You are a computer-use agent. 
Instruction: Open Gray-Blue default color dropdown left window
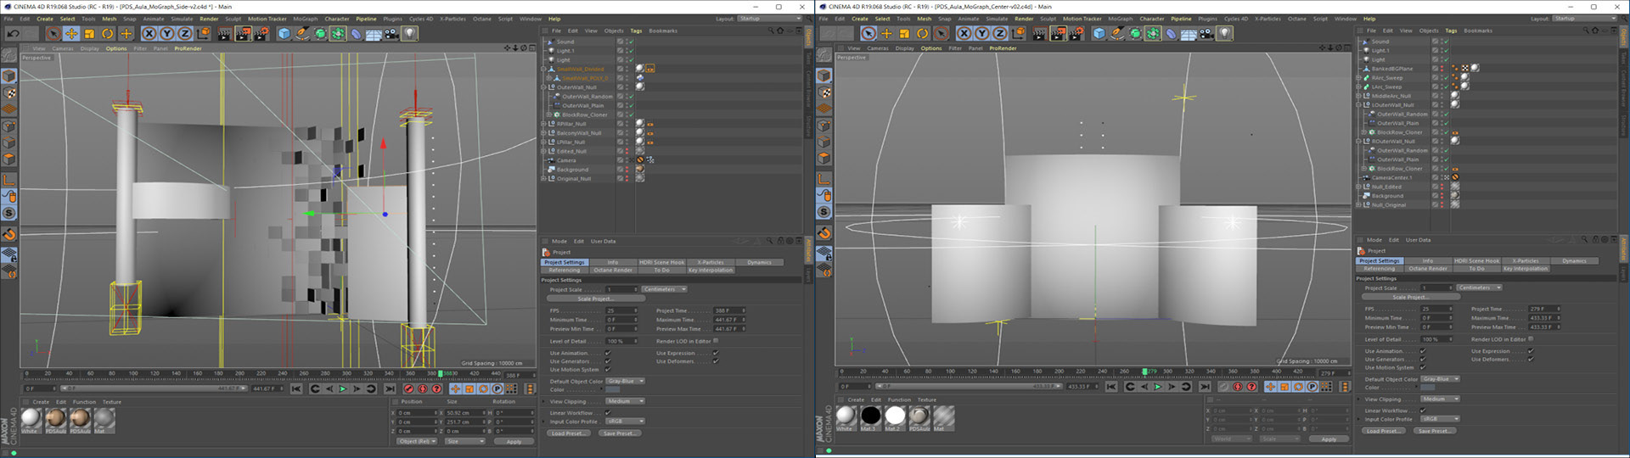[624, 381]
